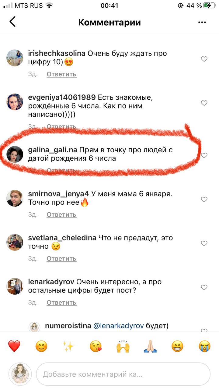Like smirnova_jenya4's comment with the heart
The image size is (219, 390).
click(x=204, y=199)
